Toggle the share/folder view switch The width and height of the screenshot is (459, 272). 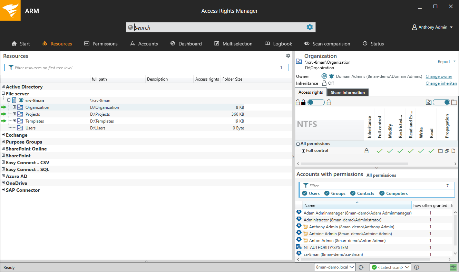click(x=441, y=102)
